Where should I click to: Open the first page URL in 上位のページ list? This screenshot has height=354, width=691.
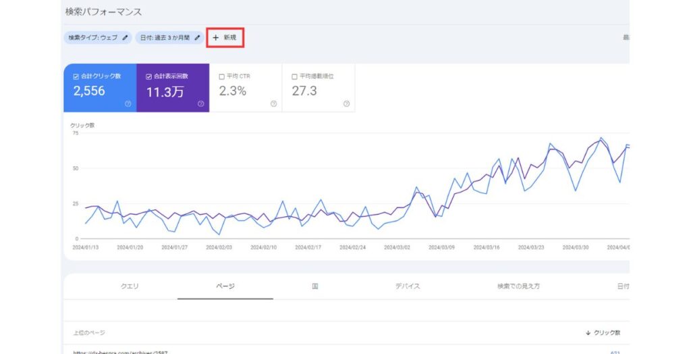(x=121, y=351)
